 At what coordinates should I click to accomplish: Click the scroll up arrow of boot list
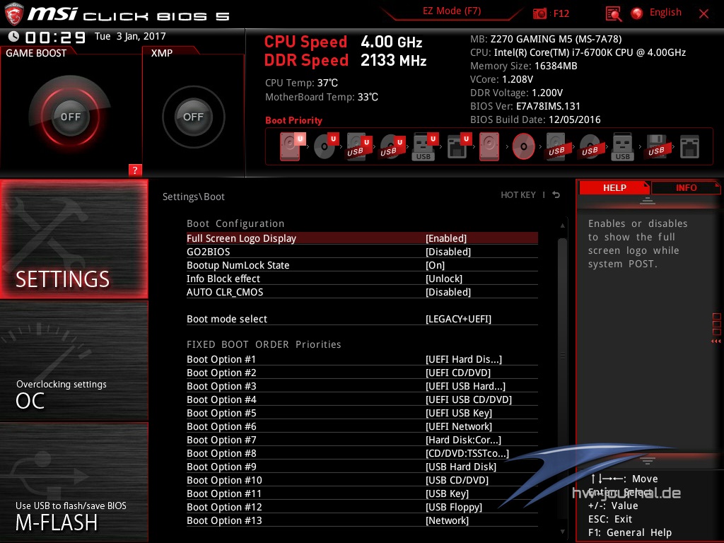pyautogui.click(x=562, y=226)
